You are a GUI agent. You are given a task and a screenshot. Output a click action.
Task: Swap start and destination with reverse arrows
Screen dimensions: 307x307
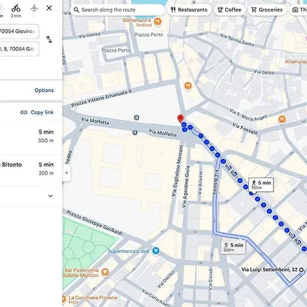pyautogui.click(x=49, y=40)
